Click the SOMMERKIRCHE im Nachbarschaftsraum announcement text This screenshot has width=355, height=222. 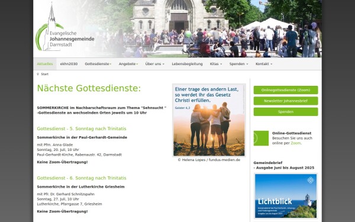(x=102, y=110)
